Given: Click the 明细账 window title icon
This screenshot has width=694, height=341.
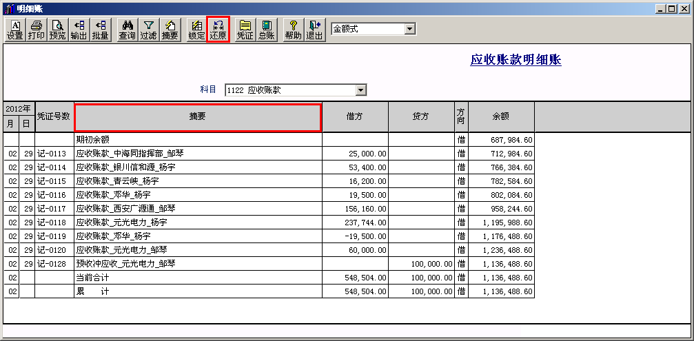Looking at the screenshot, I should [9, 9].
